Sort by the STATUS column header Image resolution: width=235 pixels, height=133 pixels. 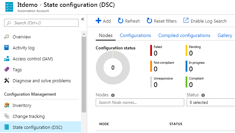coord(176,124)
